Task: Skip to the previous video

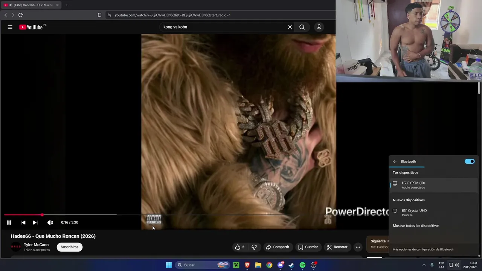Action: tap(23, 222)
